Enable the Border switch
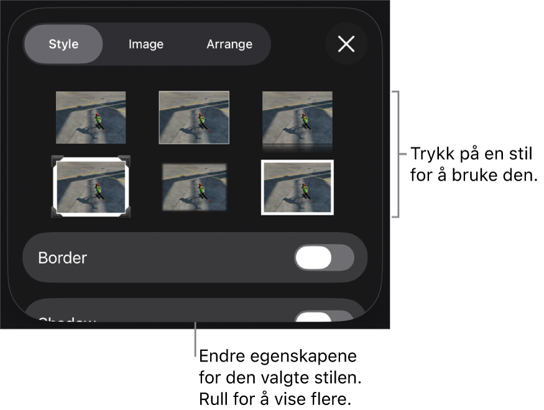This screenshot has height=410, width=544. [324, 258]
